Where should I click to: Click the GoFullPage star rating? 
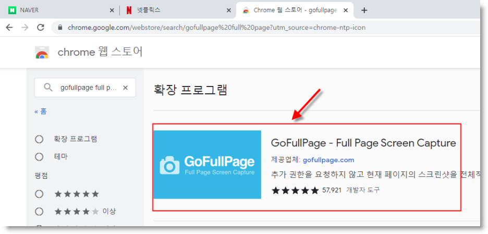(x=295, y=190)
